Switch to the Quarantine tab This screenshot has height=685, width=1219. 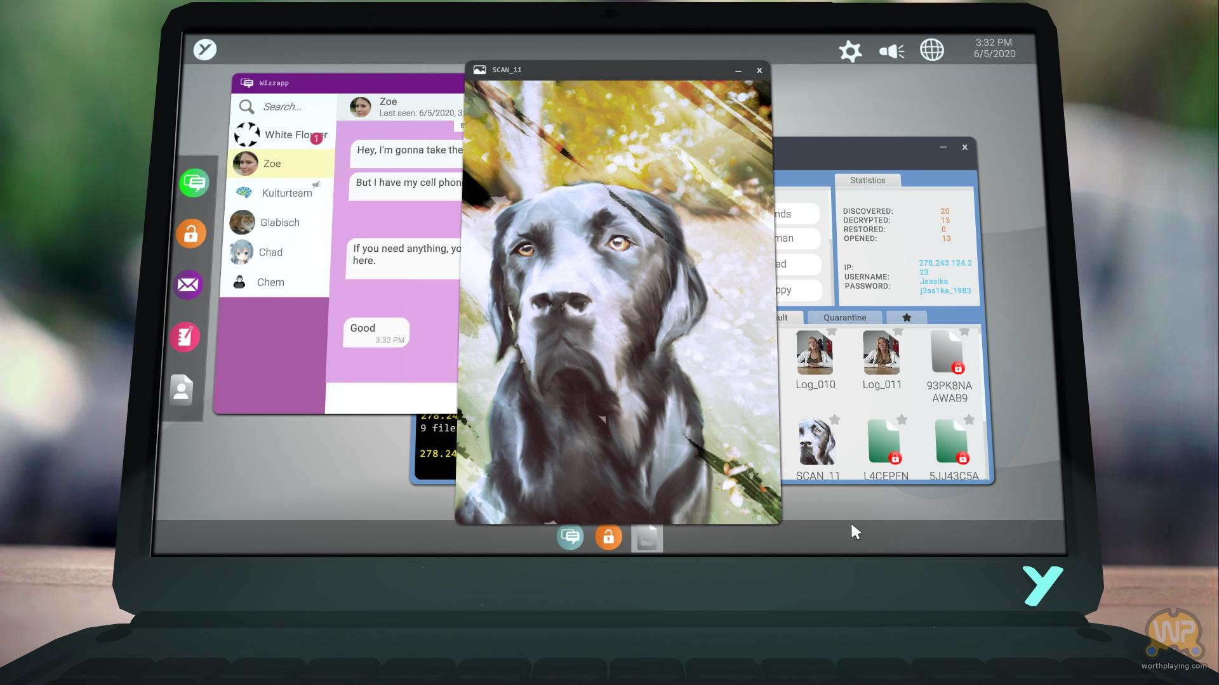pos(844,317)
